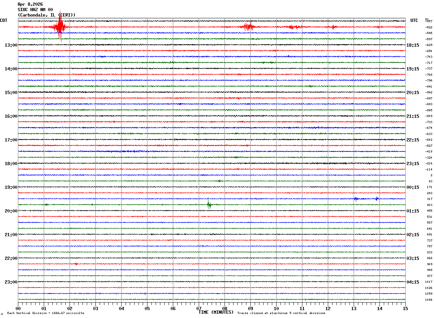The width and height of the screenshot is (434, 318).
Task: Click the green spike near minute 7.5
Action: pyautogui.click(x=209, y=205)
